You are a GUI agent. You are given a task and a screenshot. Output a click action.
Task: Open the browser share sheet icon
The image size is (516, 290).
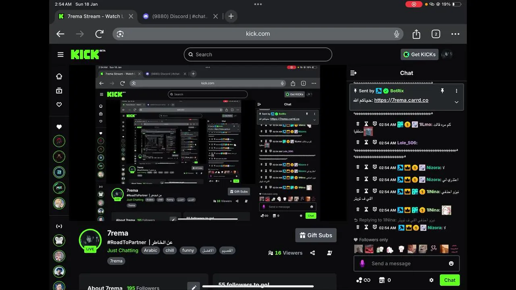[416, 34]
